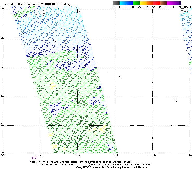The width and height of the screenshot is (192, 169).
Task: Click the '-171' longitude axis label
Action: point(115,155)
